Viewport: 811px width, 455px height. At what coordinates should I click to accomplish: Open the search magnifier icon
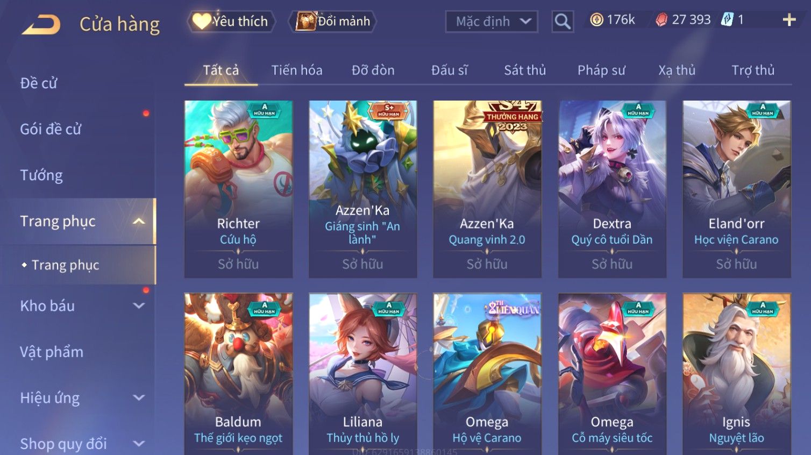[x=563, y=22]
